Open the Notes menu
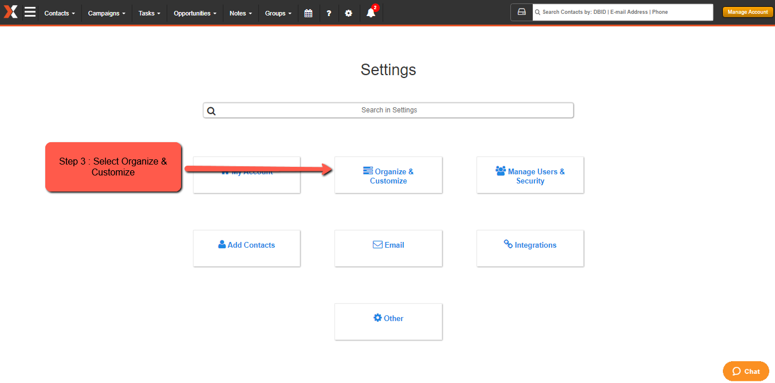This screenshot has width=775, height=383. [241, 13]
